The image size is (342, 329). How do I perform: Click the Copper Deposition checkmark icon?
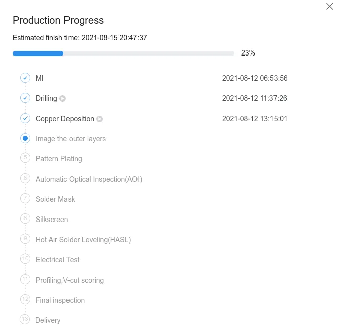click(25, 118)
